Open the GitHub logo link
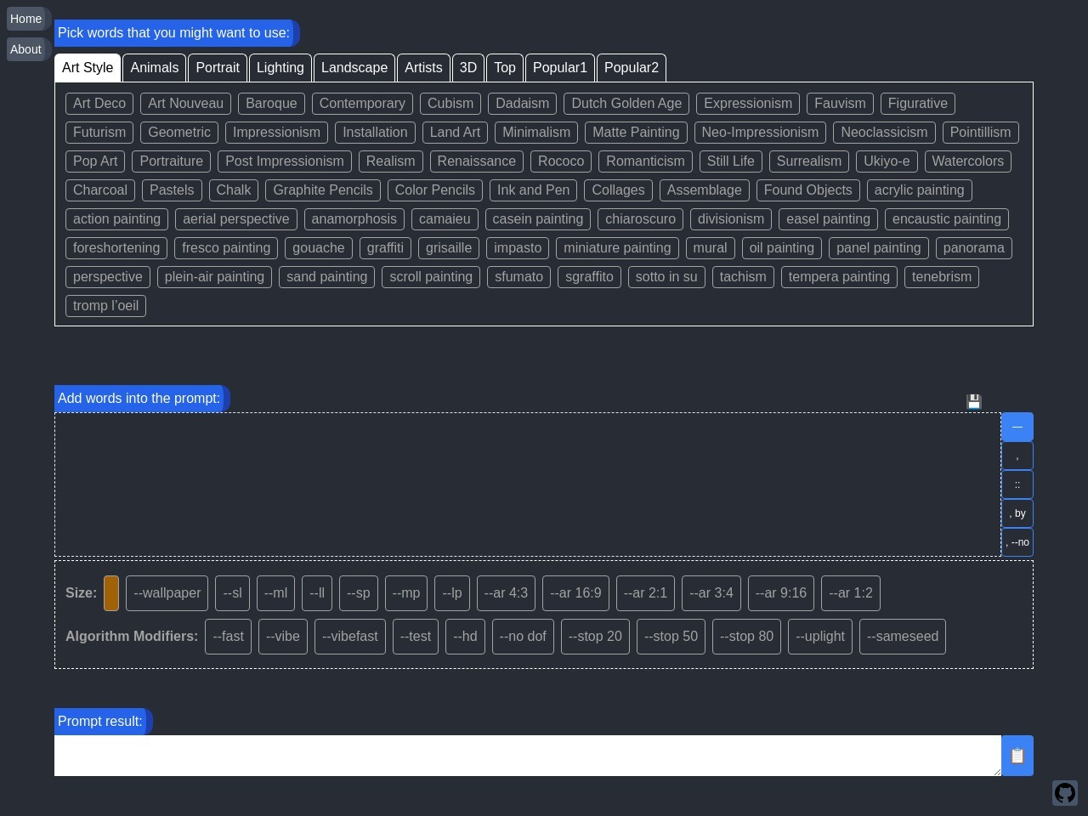1088x816 pixels. (x=1064, y=793)
